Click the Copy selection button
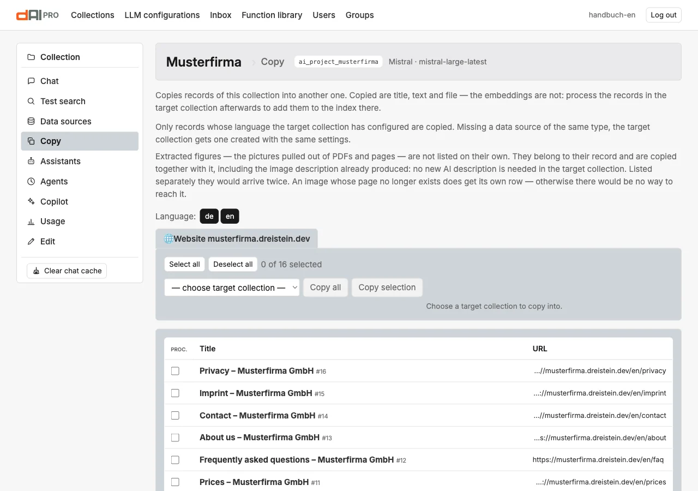The image size is (698, 491). pyautogui.click(x=387, y=288)
